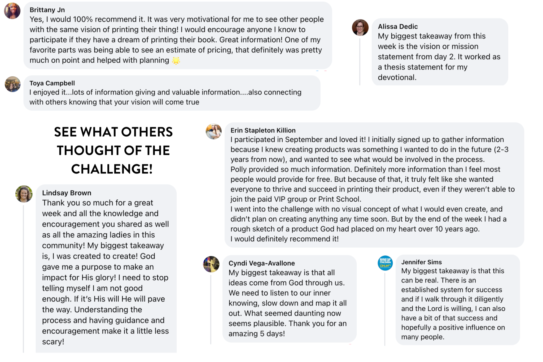Click the sun emoji in Brittany's comment
The image size is (543, 362).
[176, 61]
